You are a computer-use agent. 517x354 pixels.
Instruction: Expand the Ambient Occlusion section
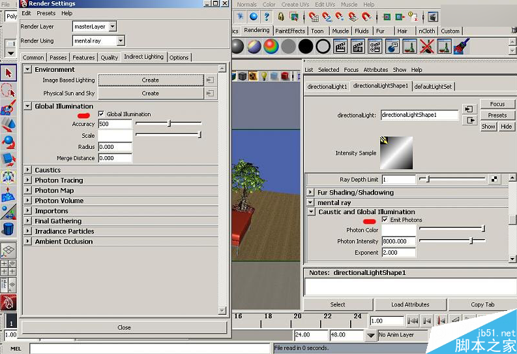pyautogui.click(x=28, y=241)
